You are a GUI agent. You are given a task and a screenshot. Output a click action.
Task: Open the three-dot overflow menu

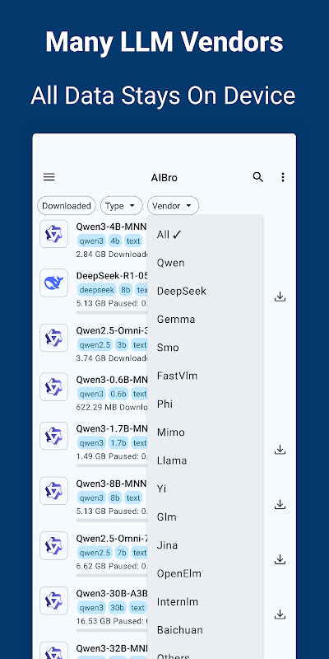(283, 177)
